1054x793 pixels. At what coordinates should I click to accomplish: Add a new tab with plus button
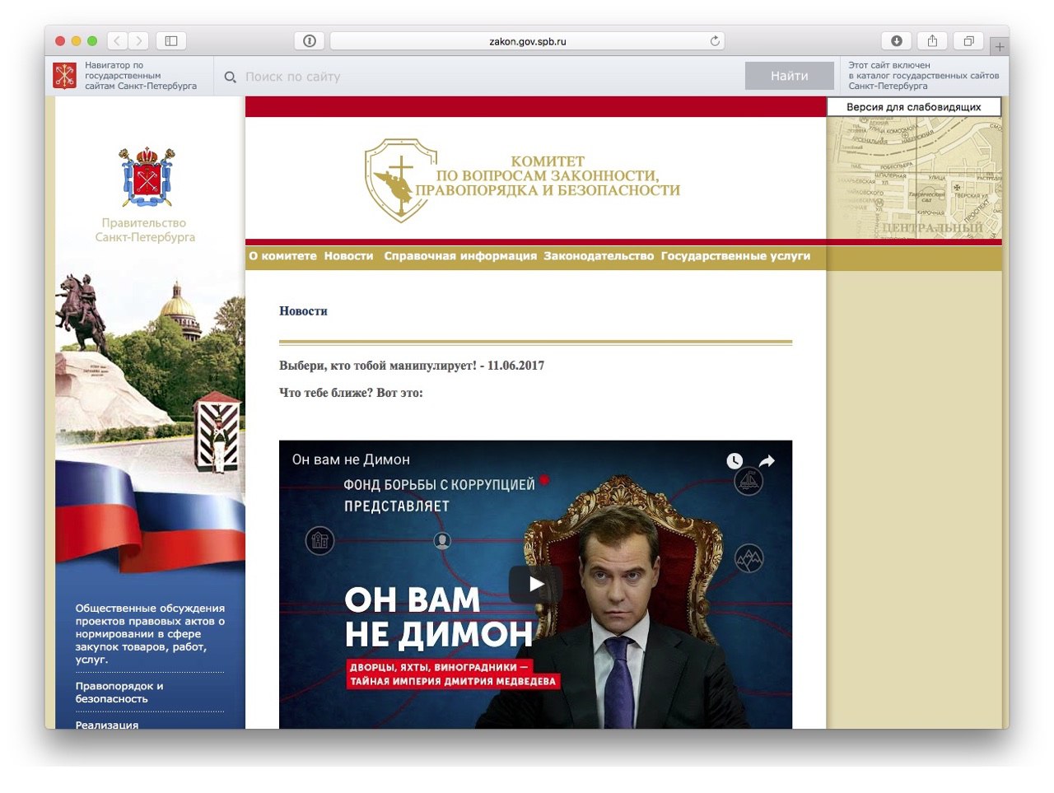coord(1000,47)
